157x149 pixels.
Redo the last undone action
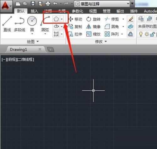pyautogui.click(x=66, y=4)
